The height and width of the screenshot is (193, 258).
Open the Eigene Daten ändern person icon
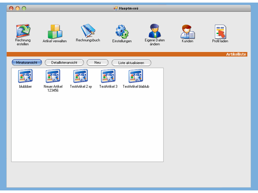(x=155, y=31)
